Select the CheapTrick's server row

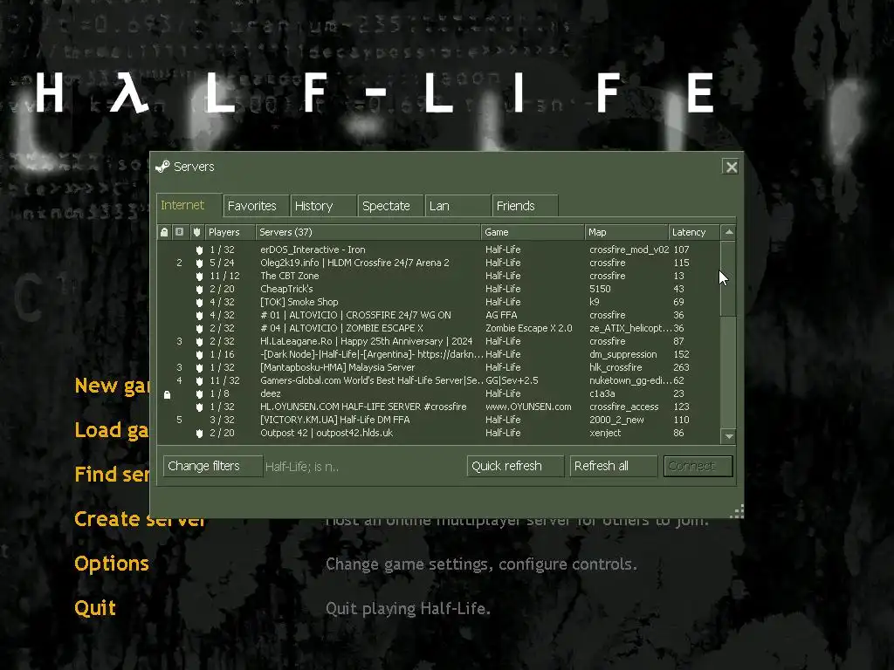point(438,290)
